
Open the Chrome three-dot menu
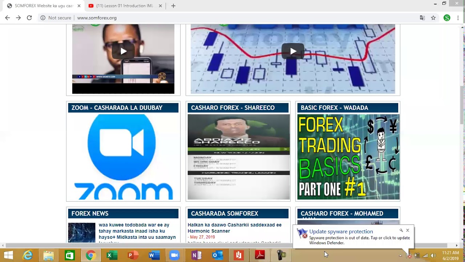(x=458, y=18)
